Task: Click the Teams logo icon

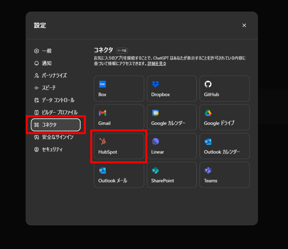Action: [208, 170]
